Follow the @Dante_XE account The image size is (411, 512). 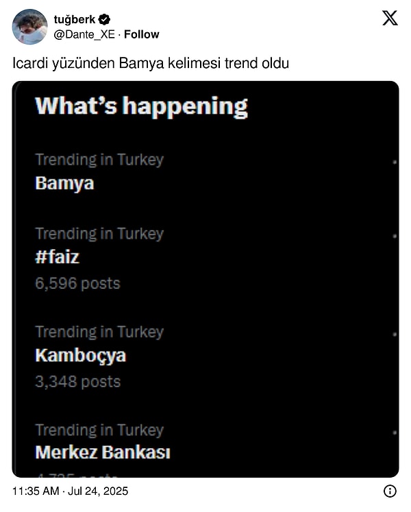[142, 34]
